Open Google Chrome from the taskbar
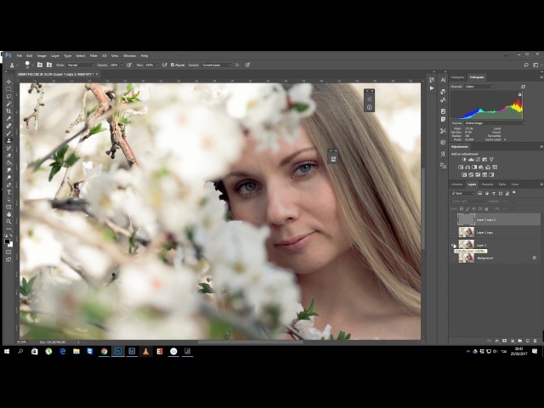 [105, 351]
